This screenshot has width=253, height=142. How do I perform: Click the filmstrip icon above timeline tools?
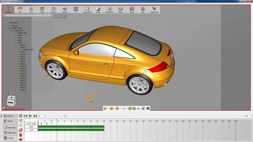pos(21,116)
